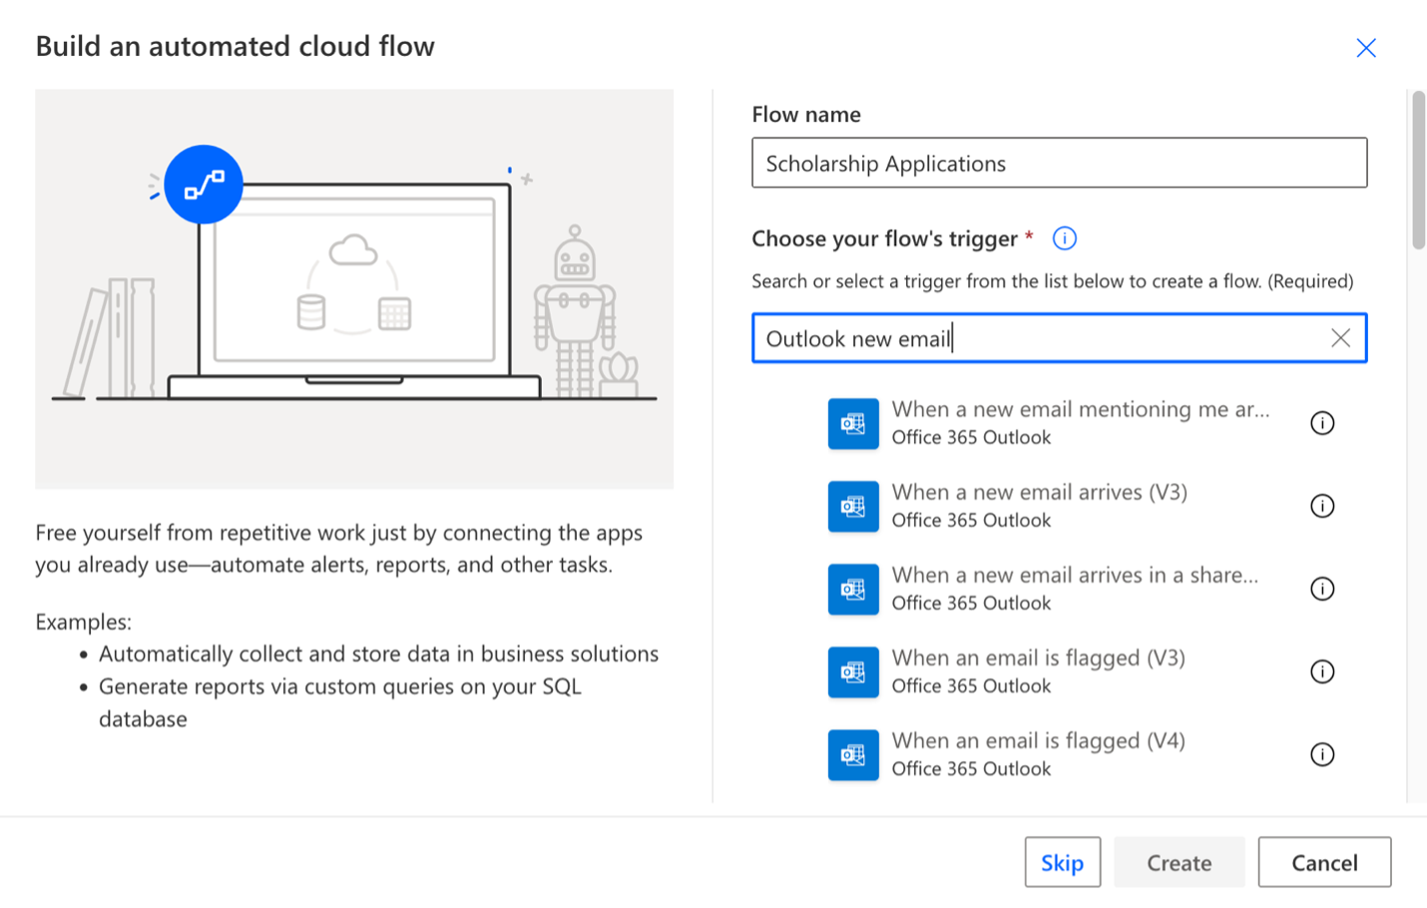
Task: Click the Office 365 Outlook icon on first trigger
Action: tap(853, 423)
